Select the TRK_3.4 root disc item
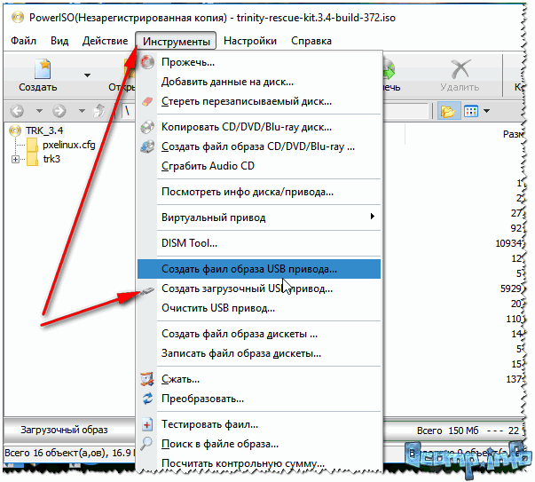The height and width of the screenshot is (482, 535). pos(44,130)
